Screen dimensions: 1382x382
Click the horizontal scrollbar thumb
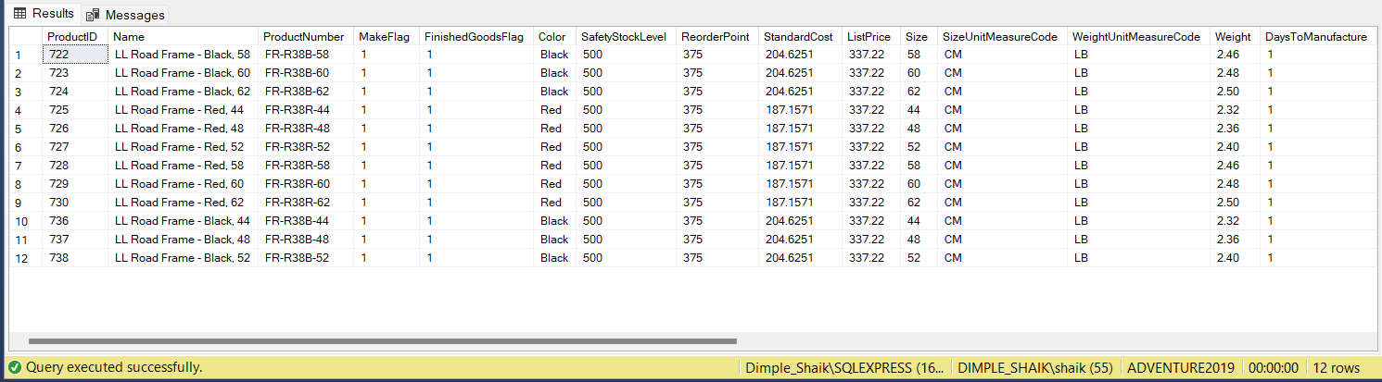point(382,341)
